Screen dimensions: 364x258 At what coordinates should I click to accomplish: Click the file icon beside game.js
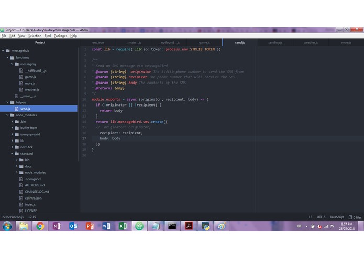pos(21,77)
